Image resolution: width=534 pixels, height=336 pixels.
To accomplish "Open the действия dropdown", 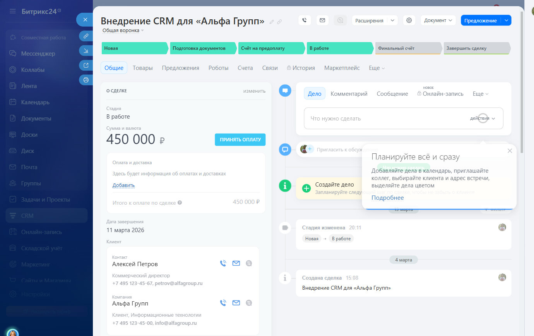I will click(483, 119).
